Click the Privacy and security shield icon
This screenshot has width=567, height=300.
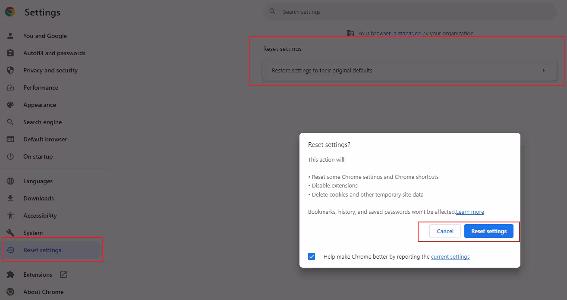coord(10,70)
